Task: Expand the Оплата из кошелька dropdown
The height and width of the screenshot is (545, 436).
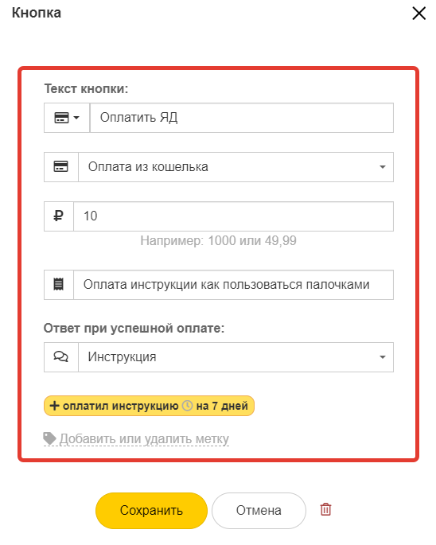Action: pyautogui.click(x=236, y=167)
